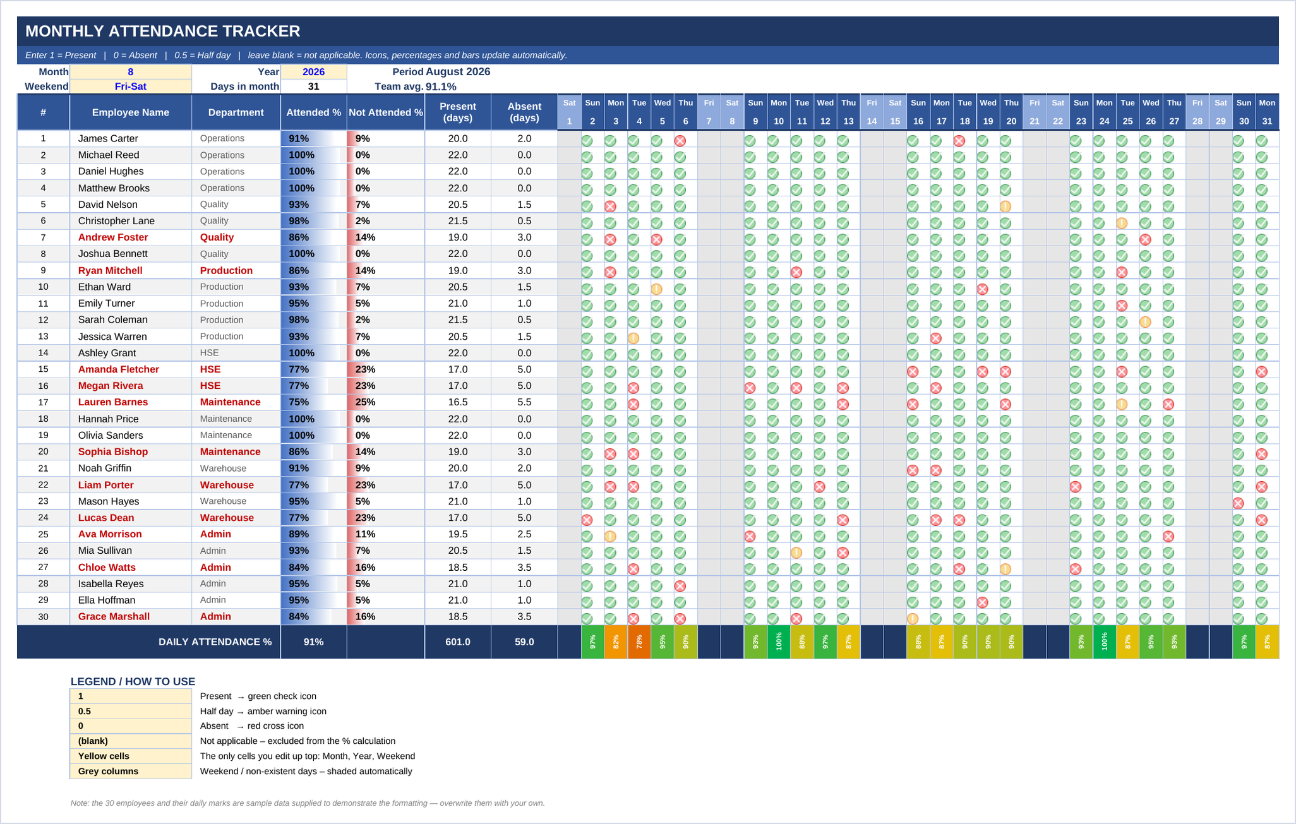Click Grace Marshall's amber icon on Sun 16

pos(913,618)
